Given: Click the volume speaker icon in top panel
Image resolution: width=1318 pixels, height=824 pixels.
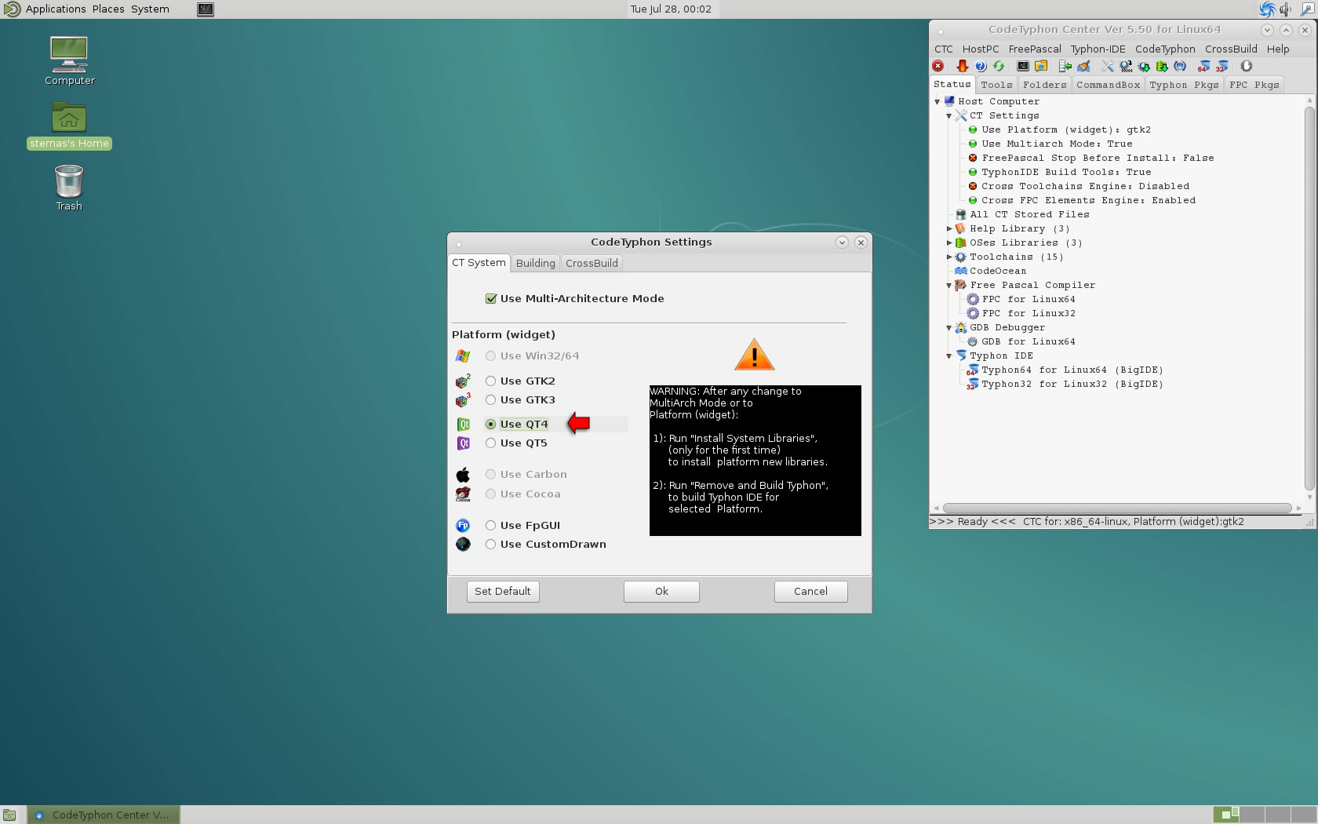Looking at the screenshot, I should pos(1285,9).
